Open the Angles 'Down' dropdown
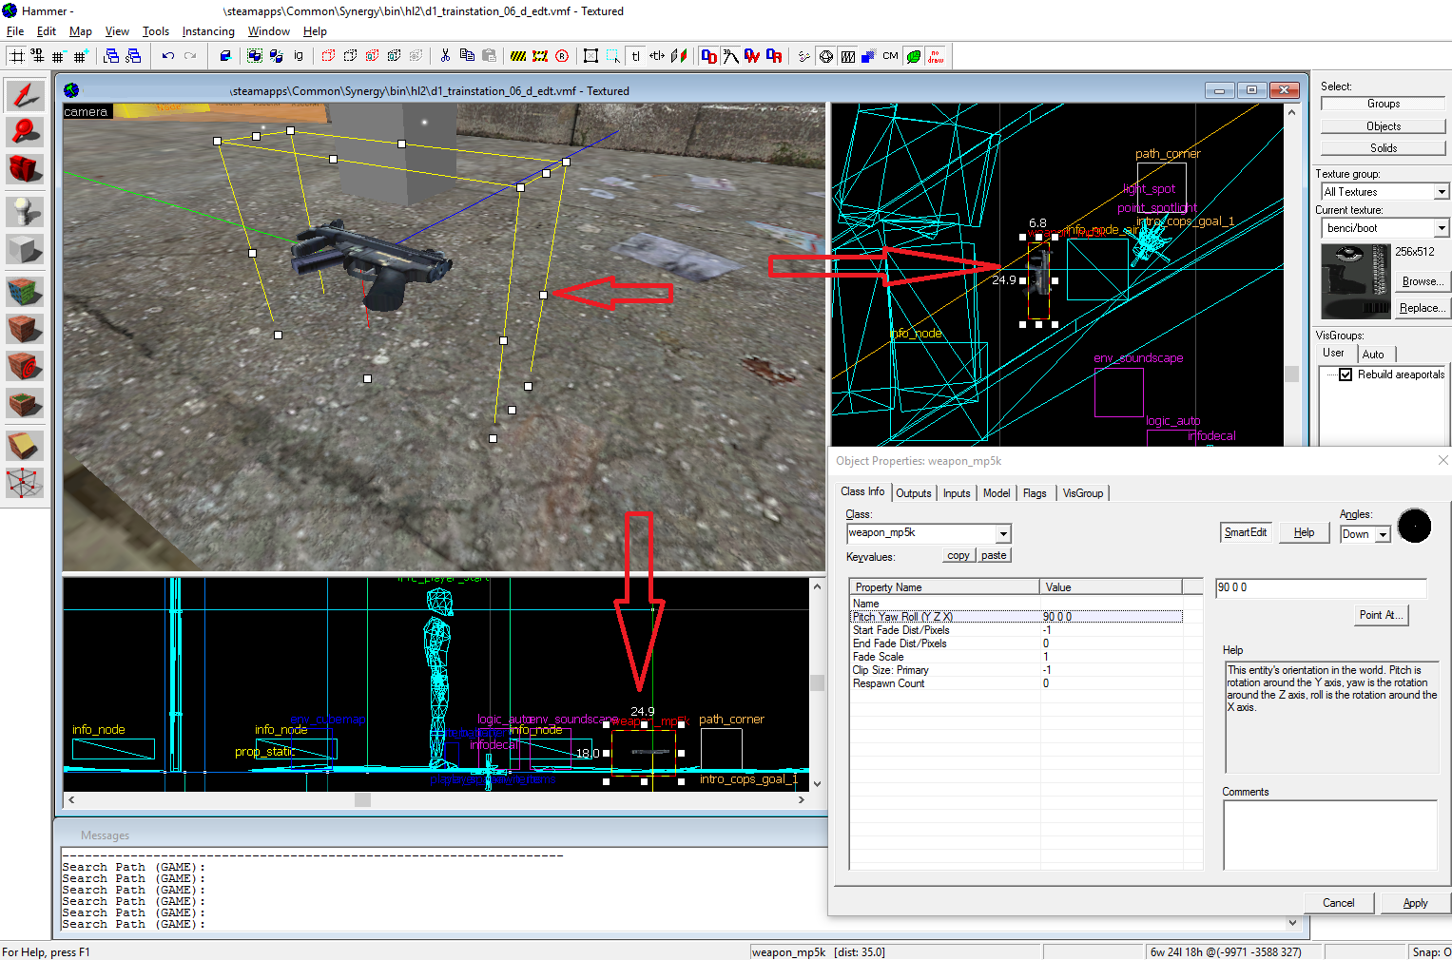The width and height of the screenshot is (1452, 960). [x=1384, y=535]
